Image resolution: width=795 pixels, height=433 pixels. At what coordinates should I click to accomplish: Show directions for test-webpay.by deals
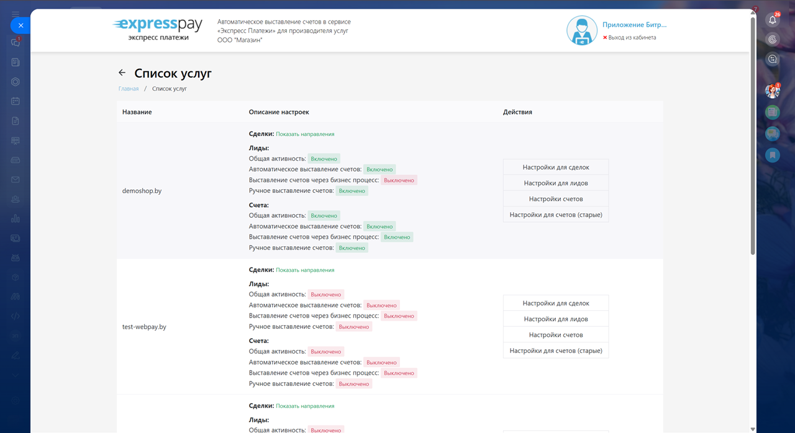point(305,270)
